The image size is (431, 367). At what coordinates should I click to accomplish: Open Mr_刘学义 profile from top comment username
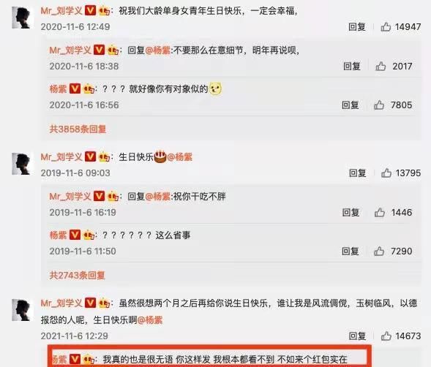click(61, 11)
